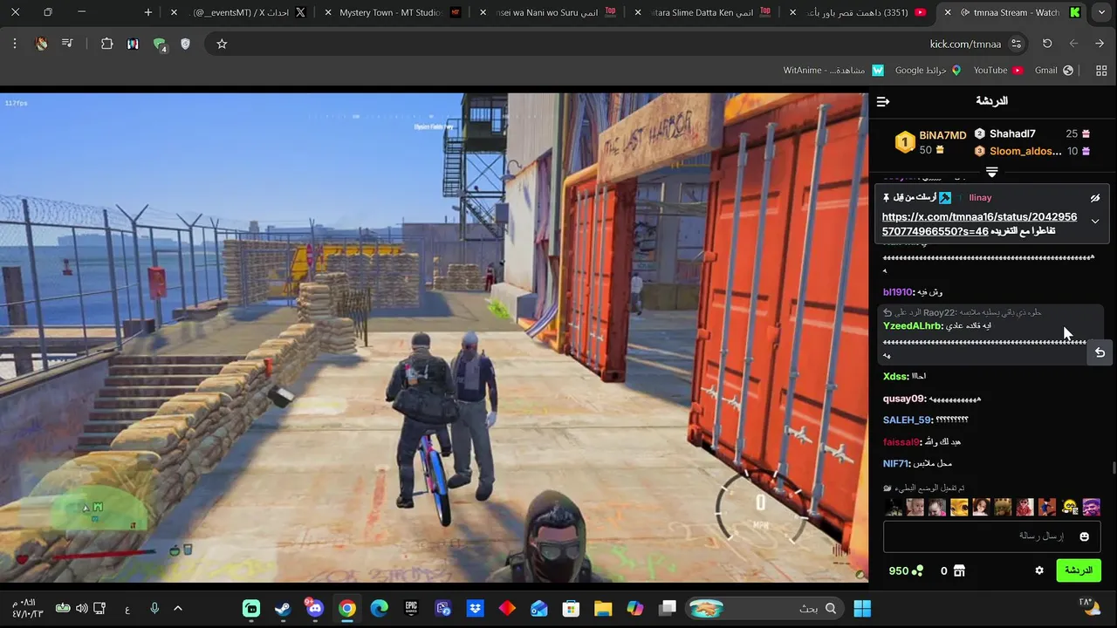This screenshot has width=1117, height=628.
Task: Switch to Mystery Town - MT Studio tab
Action: pos(391,12)
